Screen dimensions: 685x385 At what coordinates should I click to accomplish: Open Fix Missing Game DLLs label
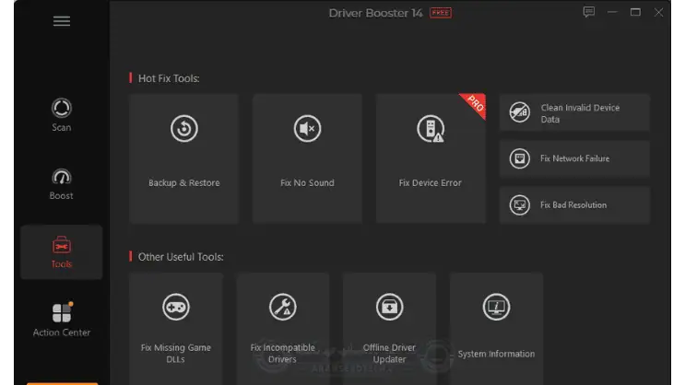coord(175,353)
